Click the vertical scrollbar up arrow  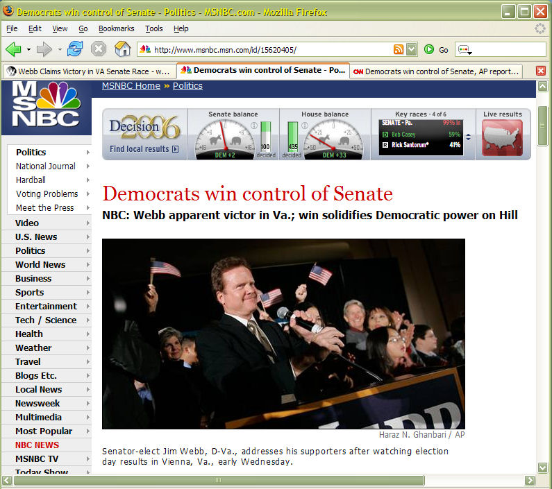[542, 86]
